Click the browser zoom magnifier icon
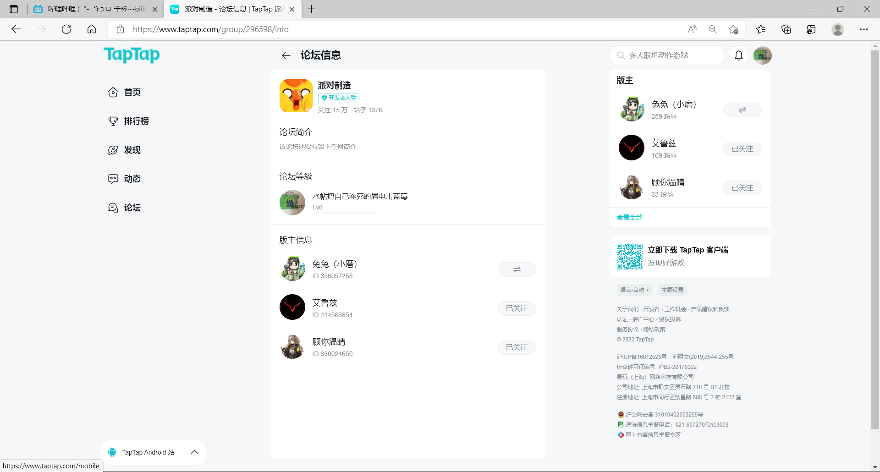880x472 pixels. coord(712,29)
